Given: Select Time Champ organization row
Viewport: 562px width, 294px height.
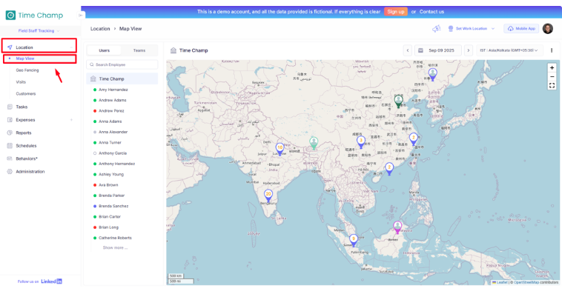Looking at the screenshot, I should 122,78.
